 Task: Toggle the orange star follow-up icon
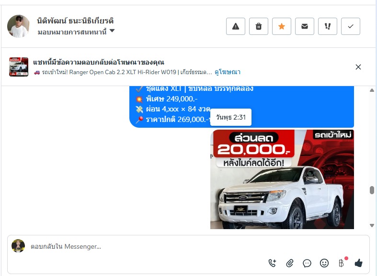[282, 26]
